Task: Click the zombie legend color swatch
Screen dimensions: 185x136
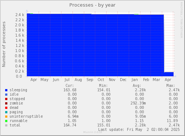Action: pos(6,103)
